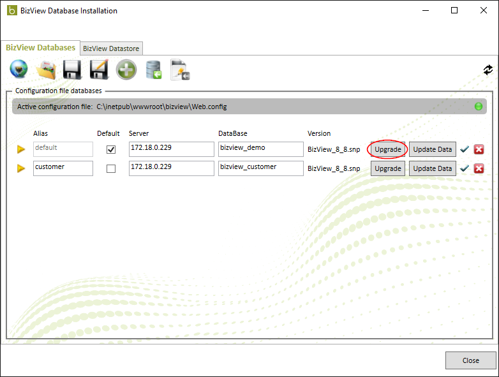499x377 pixels.
Task: Uncheck Default checkbox for default alias
Action: click(x=111, y=149)
